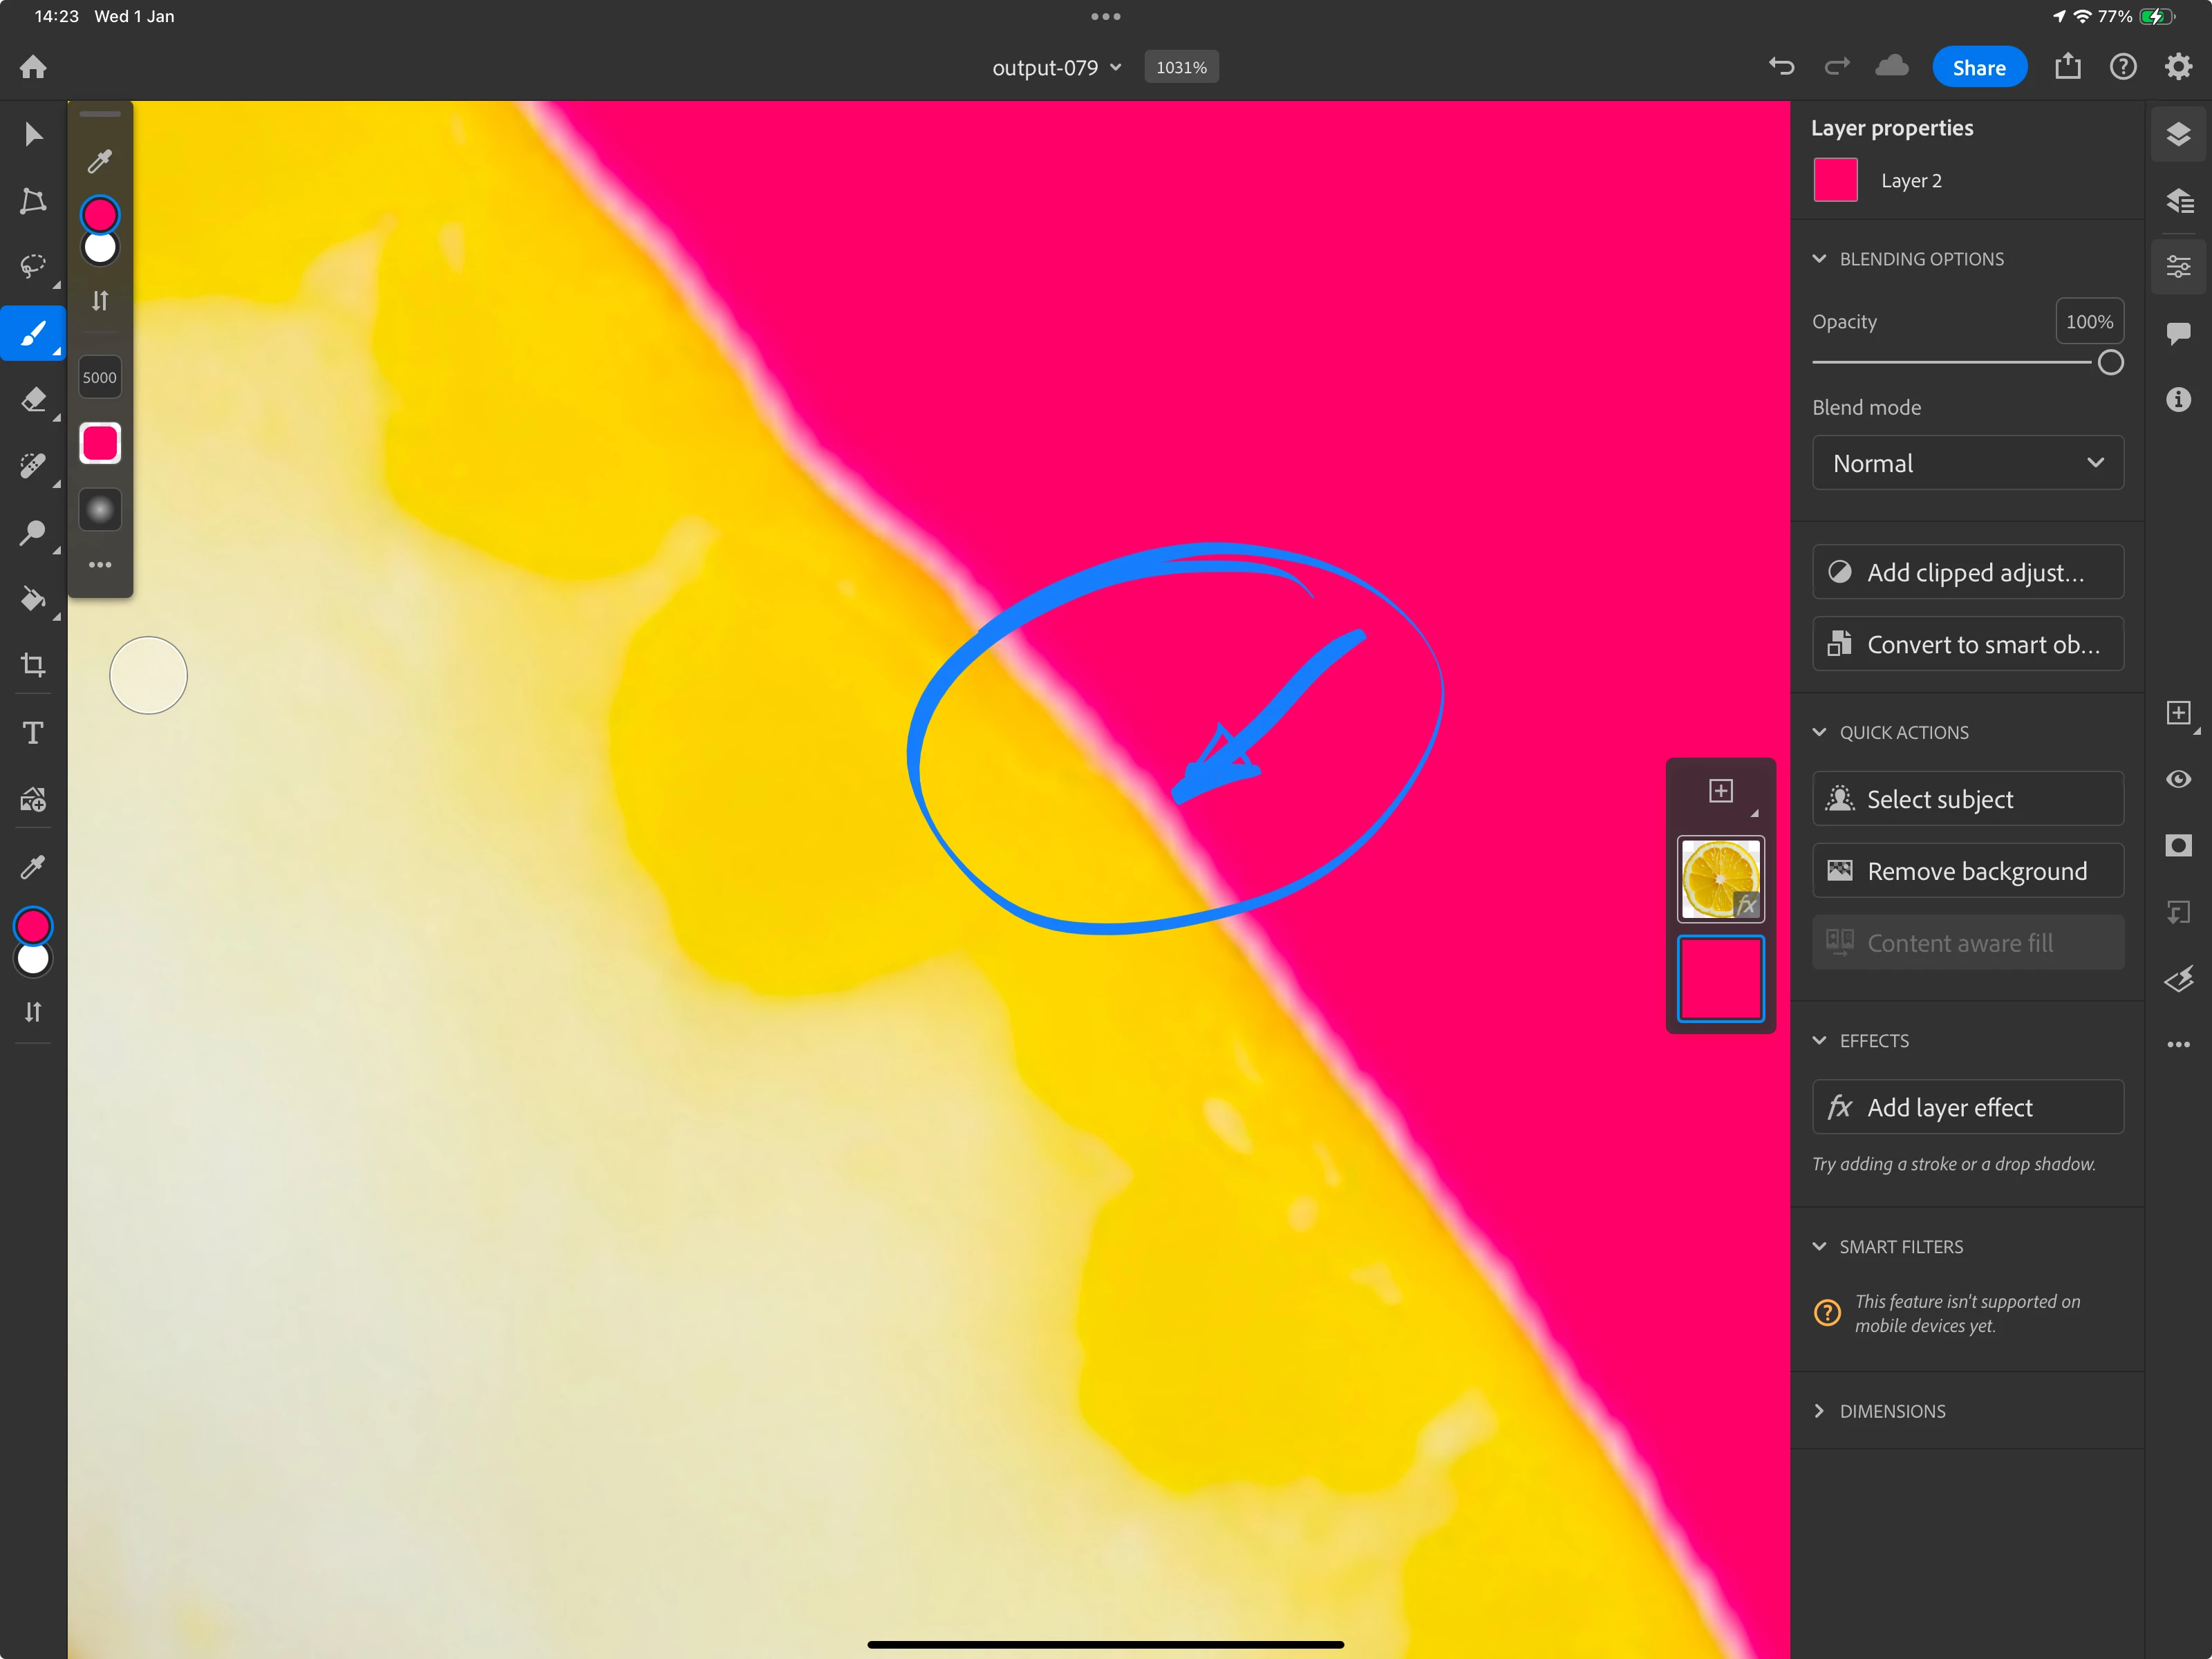The height and width of the screenshot is (1659, 2212).
Task: Select the Healing Brush tool
Action: tap(33, 466)
